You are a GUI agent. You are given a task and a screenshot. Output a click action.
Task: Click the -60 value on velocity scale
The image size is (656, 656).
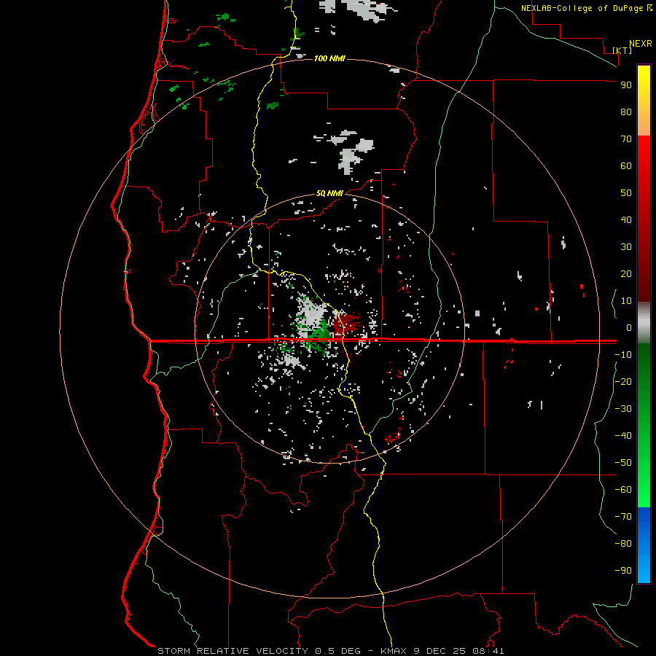click(x=623, y=490)
